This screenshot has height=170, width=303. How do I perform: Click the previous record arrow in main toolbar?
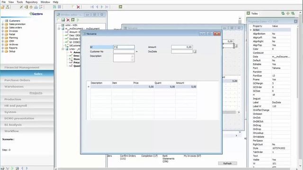pos(97,7)
